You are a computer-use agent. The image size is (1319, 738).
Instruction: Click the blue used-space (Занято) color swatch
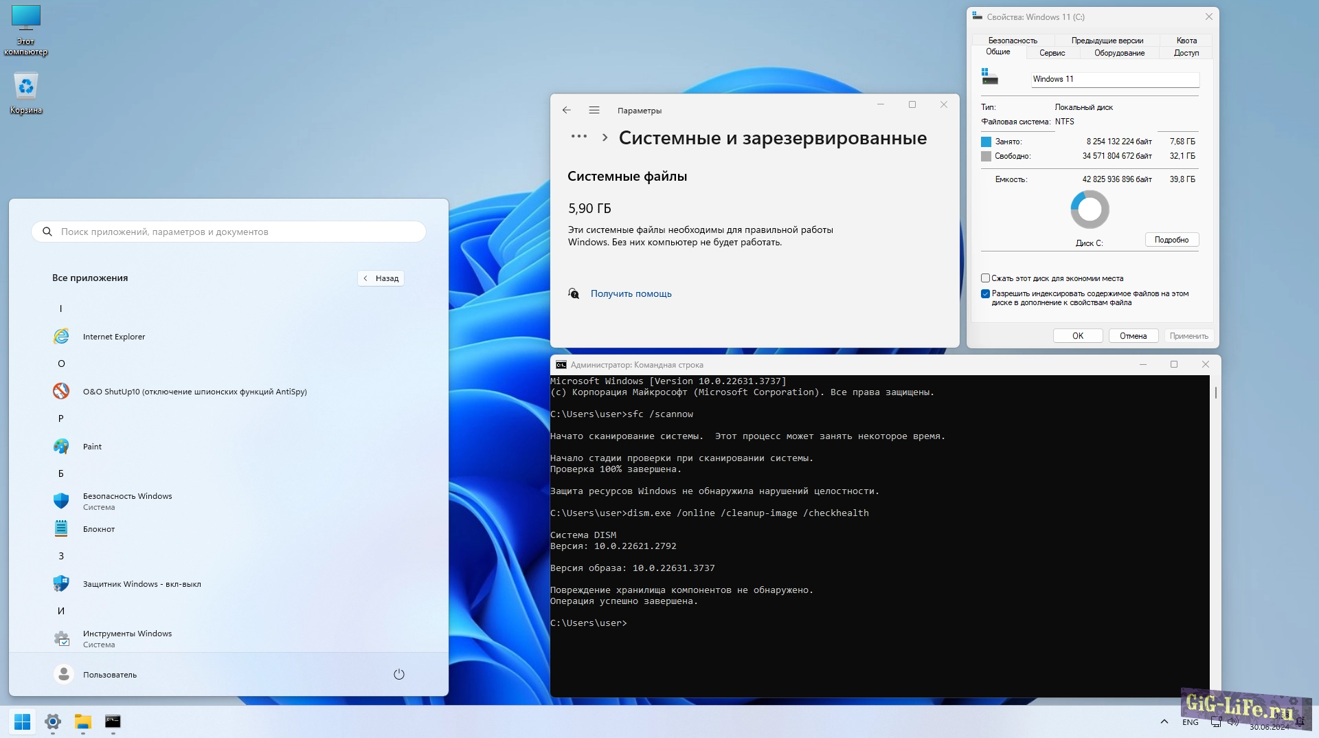pyautogui.click(x=986, y=142)
